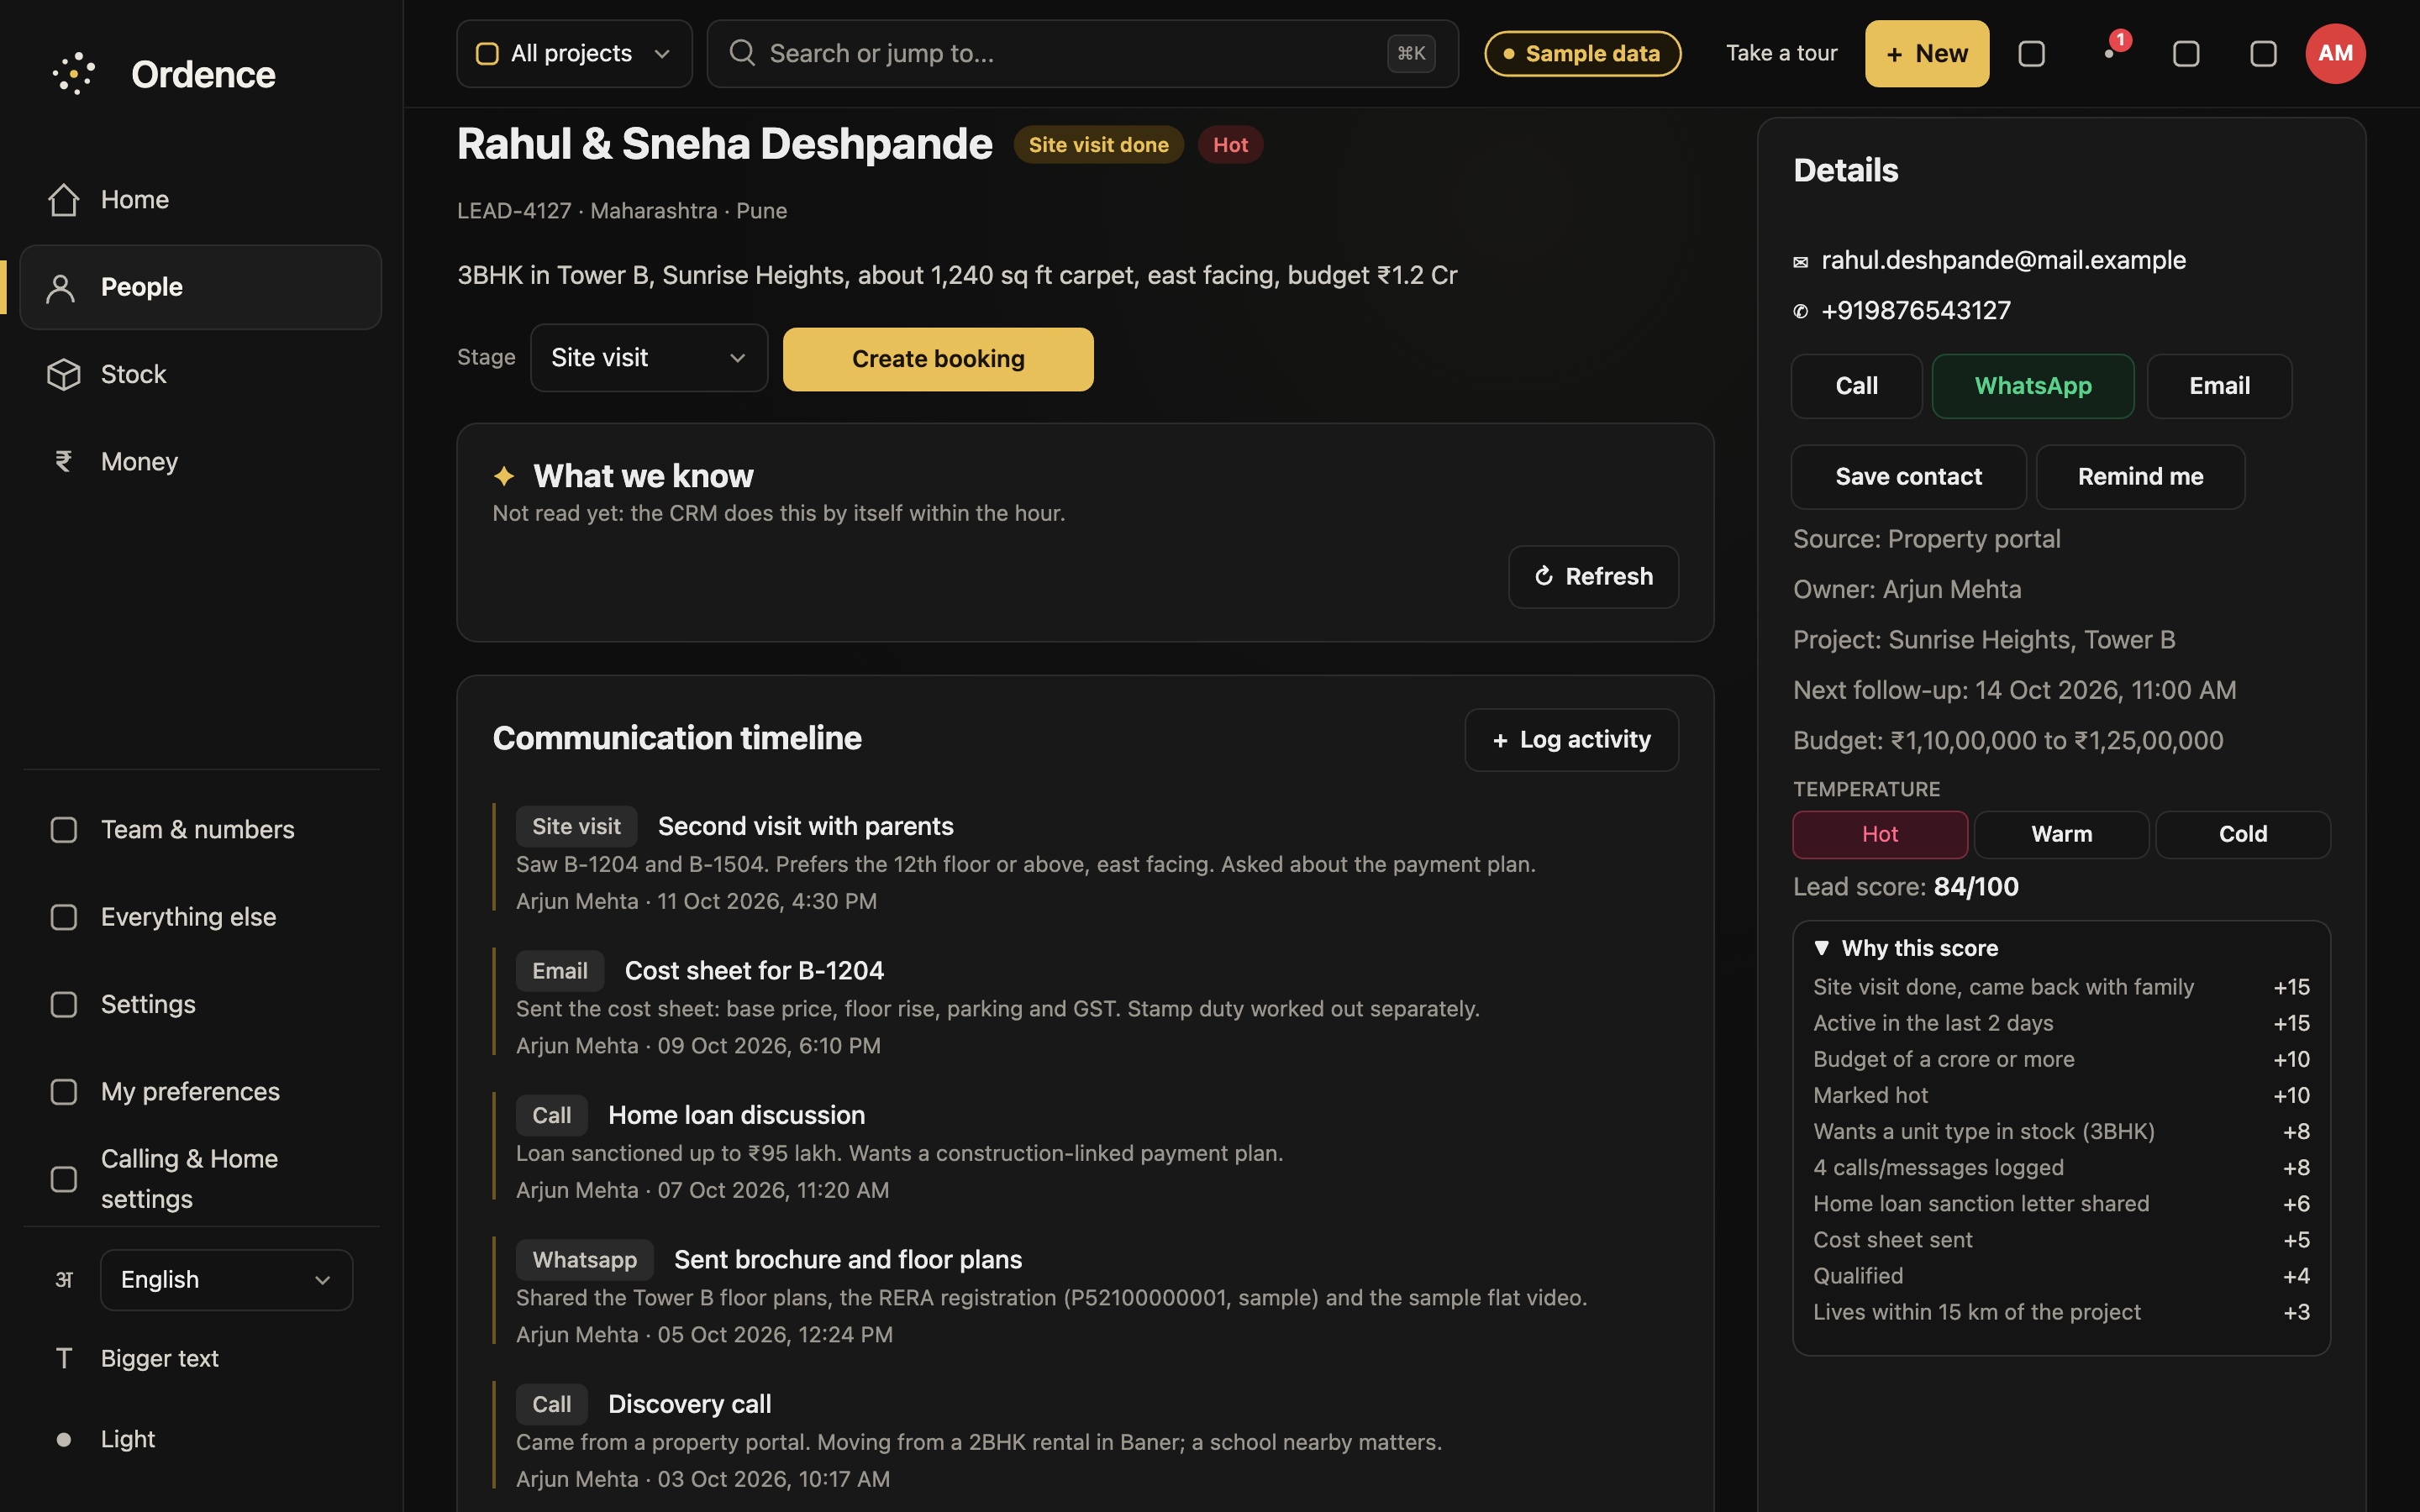
Task: Click the email envelope icon in Details
Action: (x=1800, y=262)
